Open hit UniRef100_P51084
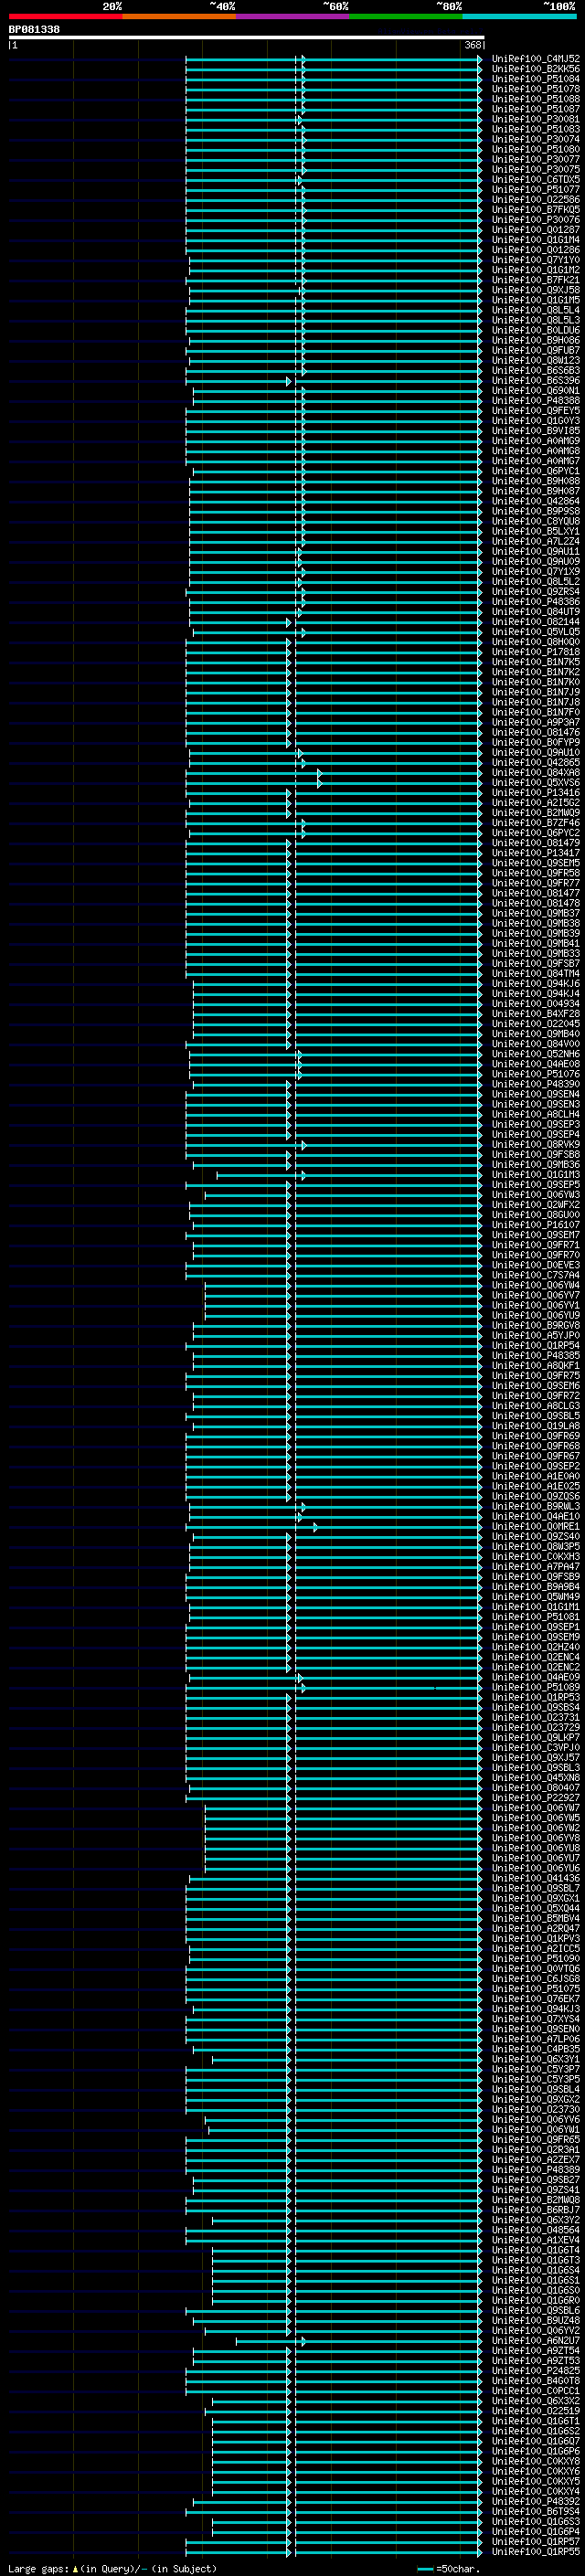Screen dimensions: 585x2576 (536, 79)
